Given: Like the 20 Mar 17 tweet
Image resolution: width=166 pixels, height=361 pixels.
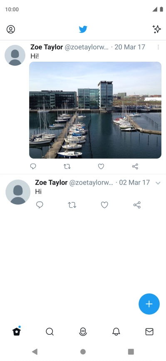Looking at the screenshot, I should coord(101,166).
